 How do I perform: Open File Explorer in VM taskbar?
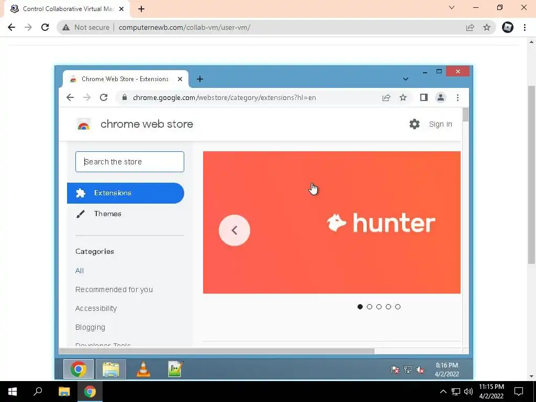click(111, 369)
